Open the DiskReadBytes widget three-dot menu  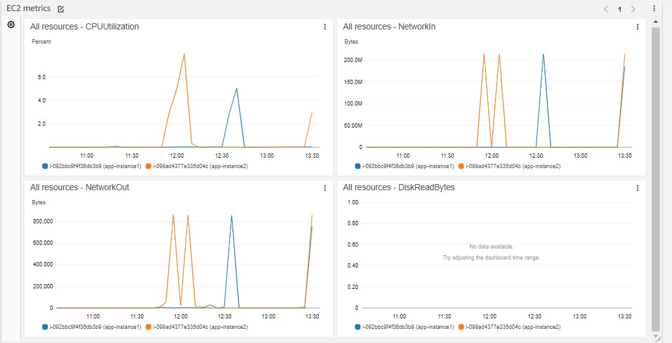click(638, 188)
